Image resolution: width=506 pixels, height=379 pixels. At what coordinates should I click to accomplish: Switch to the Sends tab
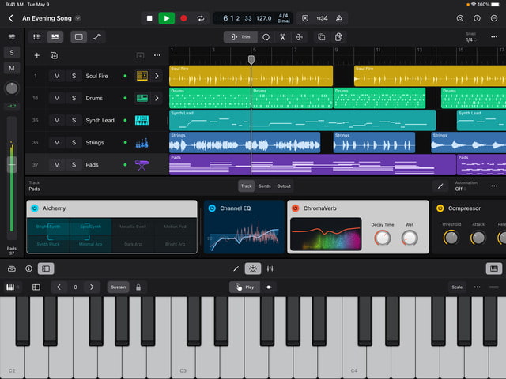click(264, 186)
